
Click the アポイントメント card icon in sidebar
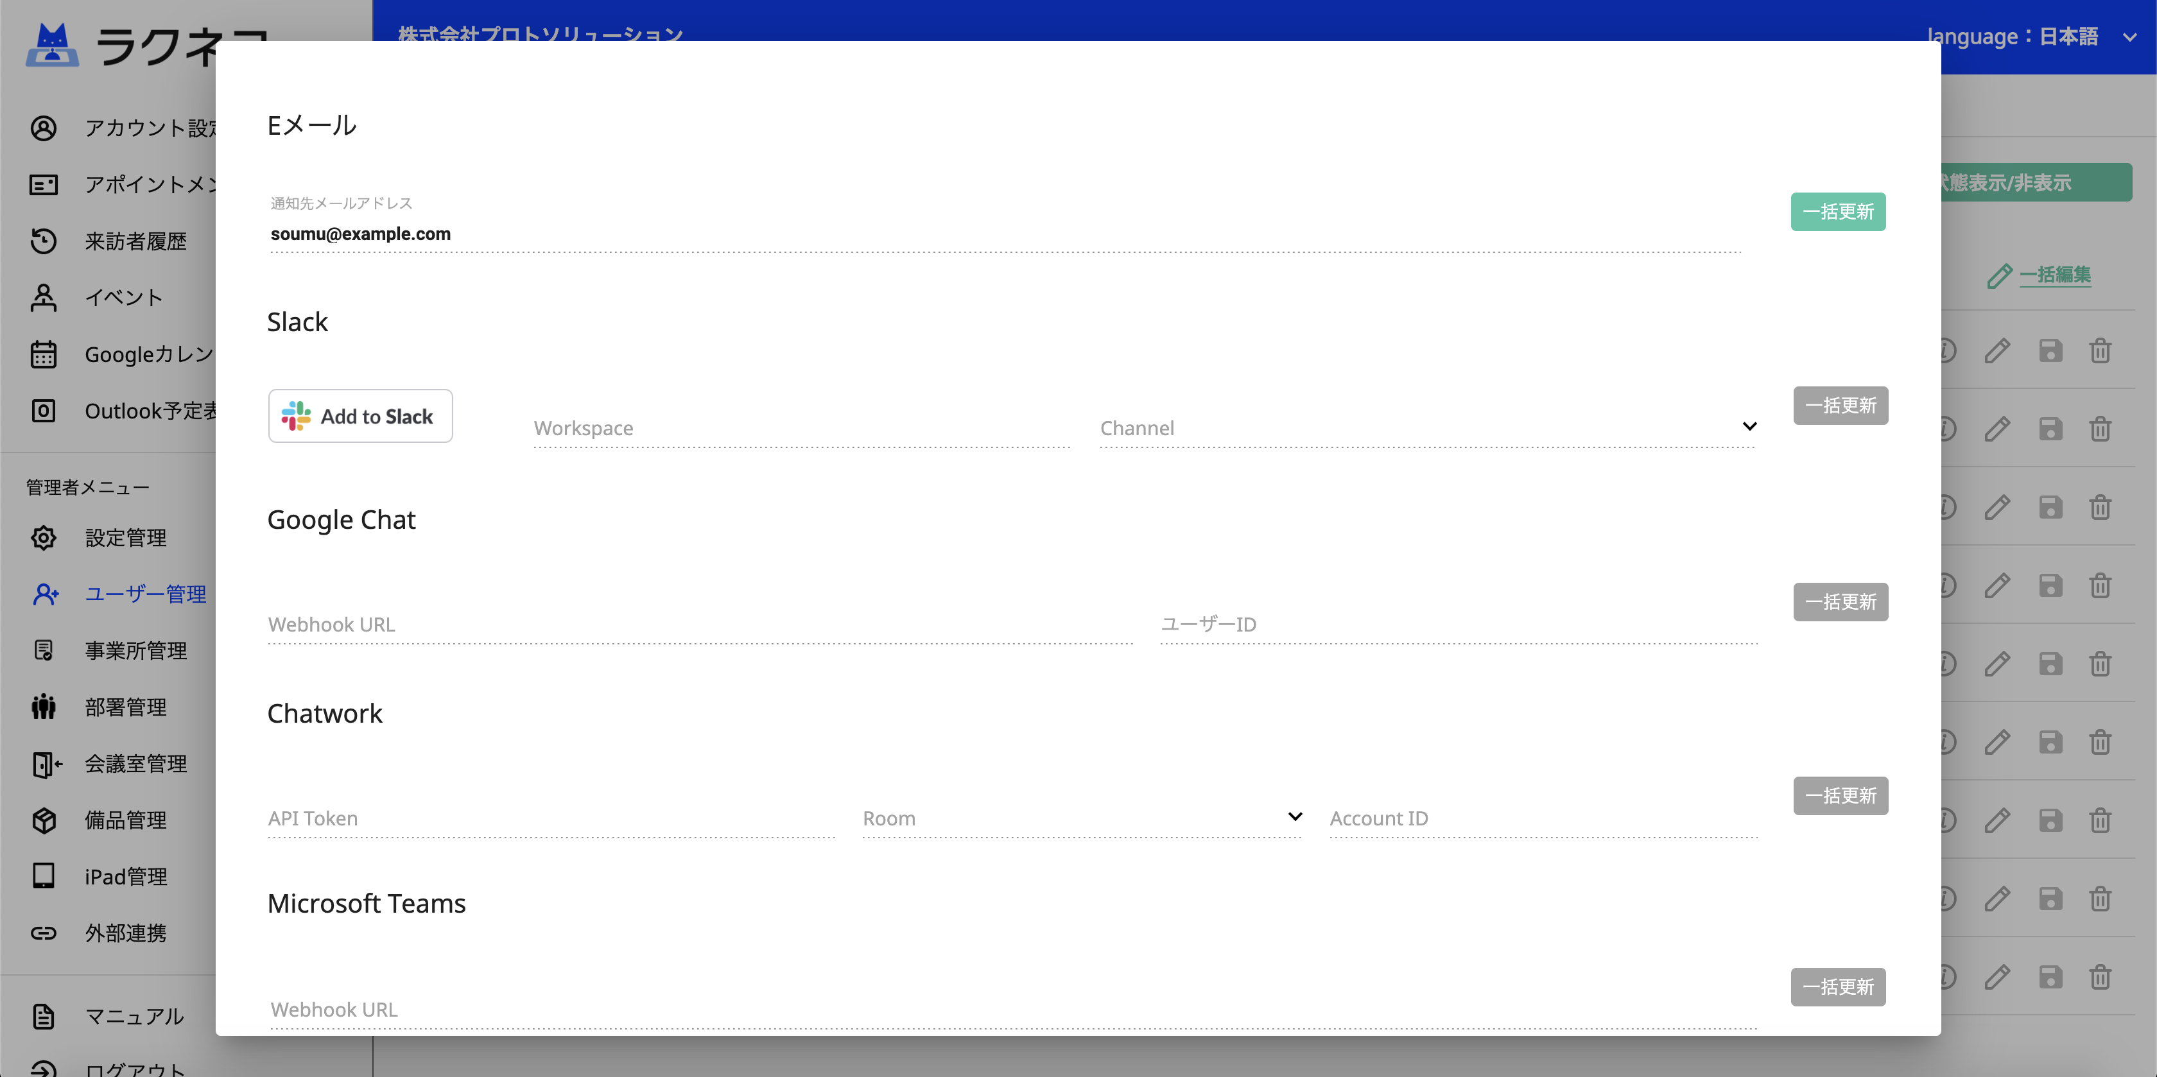point(44,184)
